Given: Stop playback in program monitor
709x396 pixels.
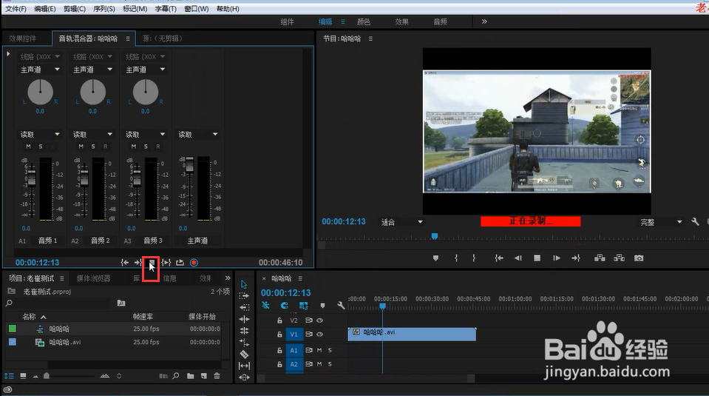Looking at the screenshot, I should point(537,258).
